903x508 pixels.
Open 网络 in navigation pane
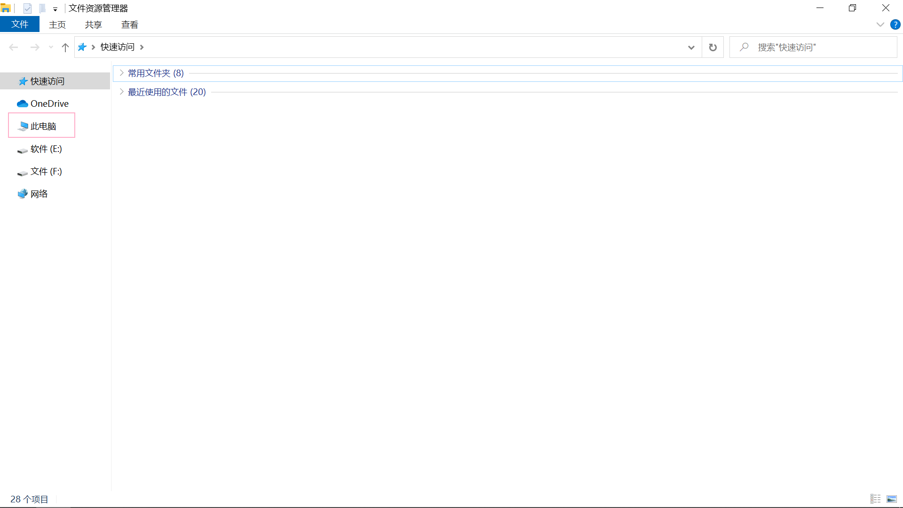tap(39, 194)
